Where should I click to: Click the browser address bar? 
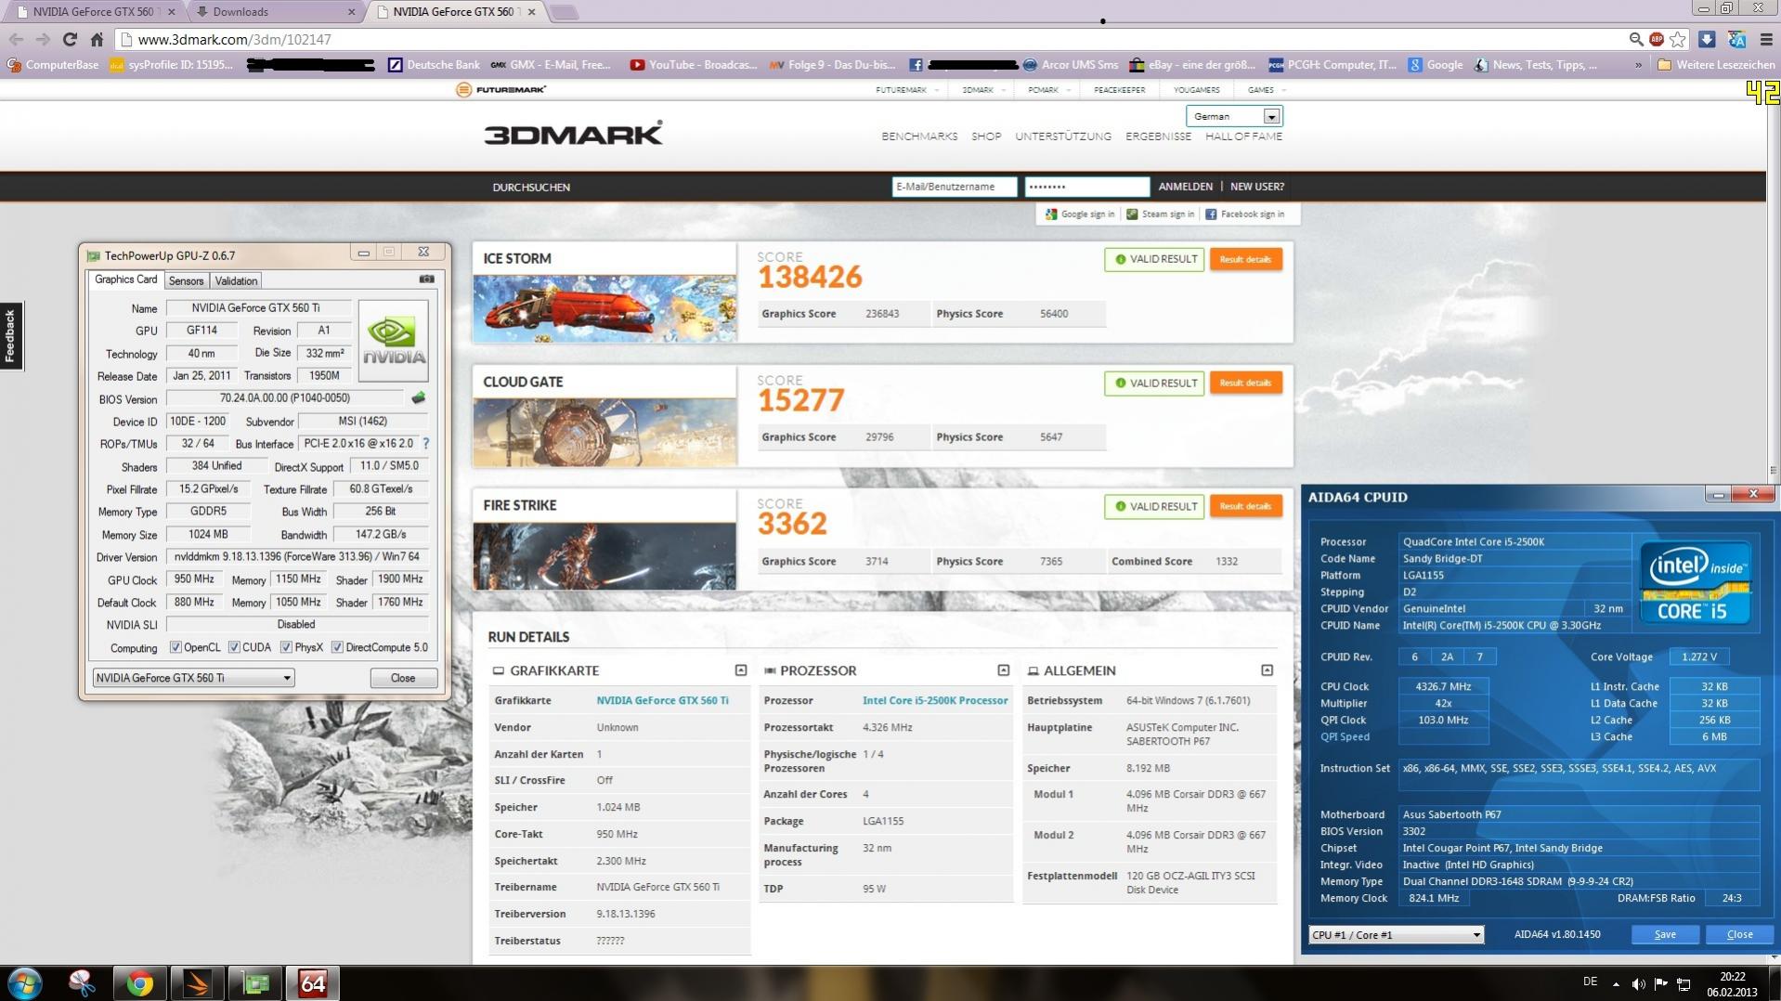click(873, 39)
